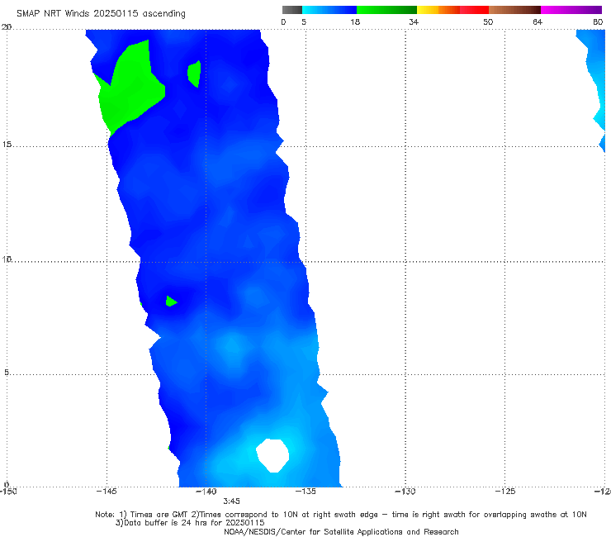Click the longitude axis label '-125'
The image size is (611, 537).
click(x=505, y=492)
